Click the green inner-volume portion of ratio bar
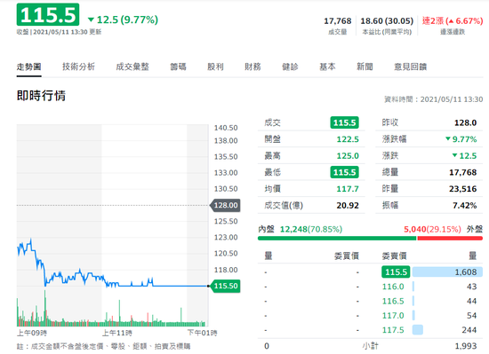 pyautogui.click(x=337, y=239)
